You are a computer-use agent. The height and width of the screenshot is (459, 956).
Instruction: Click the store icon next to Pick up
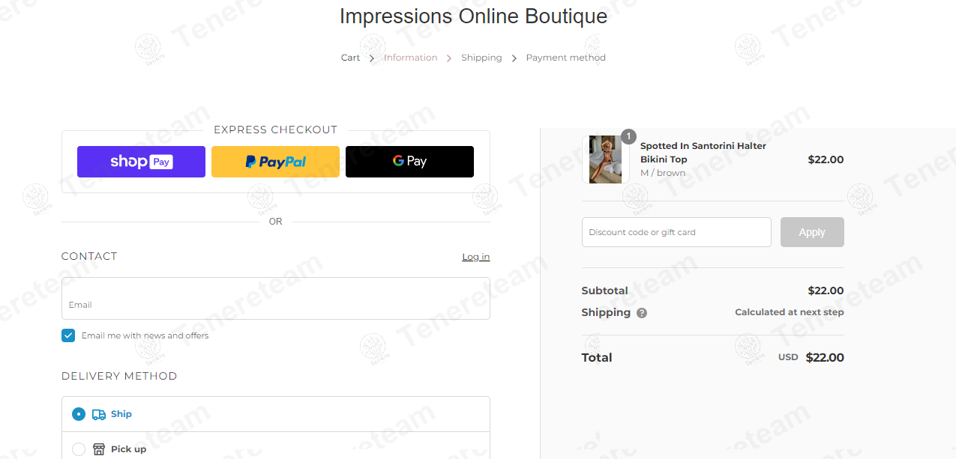pyautogui.click(x=99, y=449)
